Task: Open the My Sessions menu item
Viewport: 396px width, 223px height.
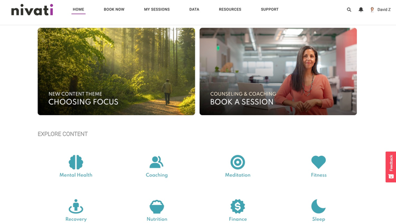Action: point(157,10)
